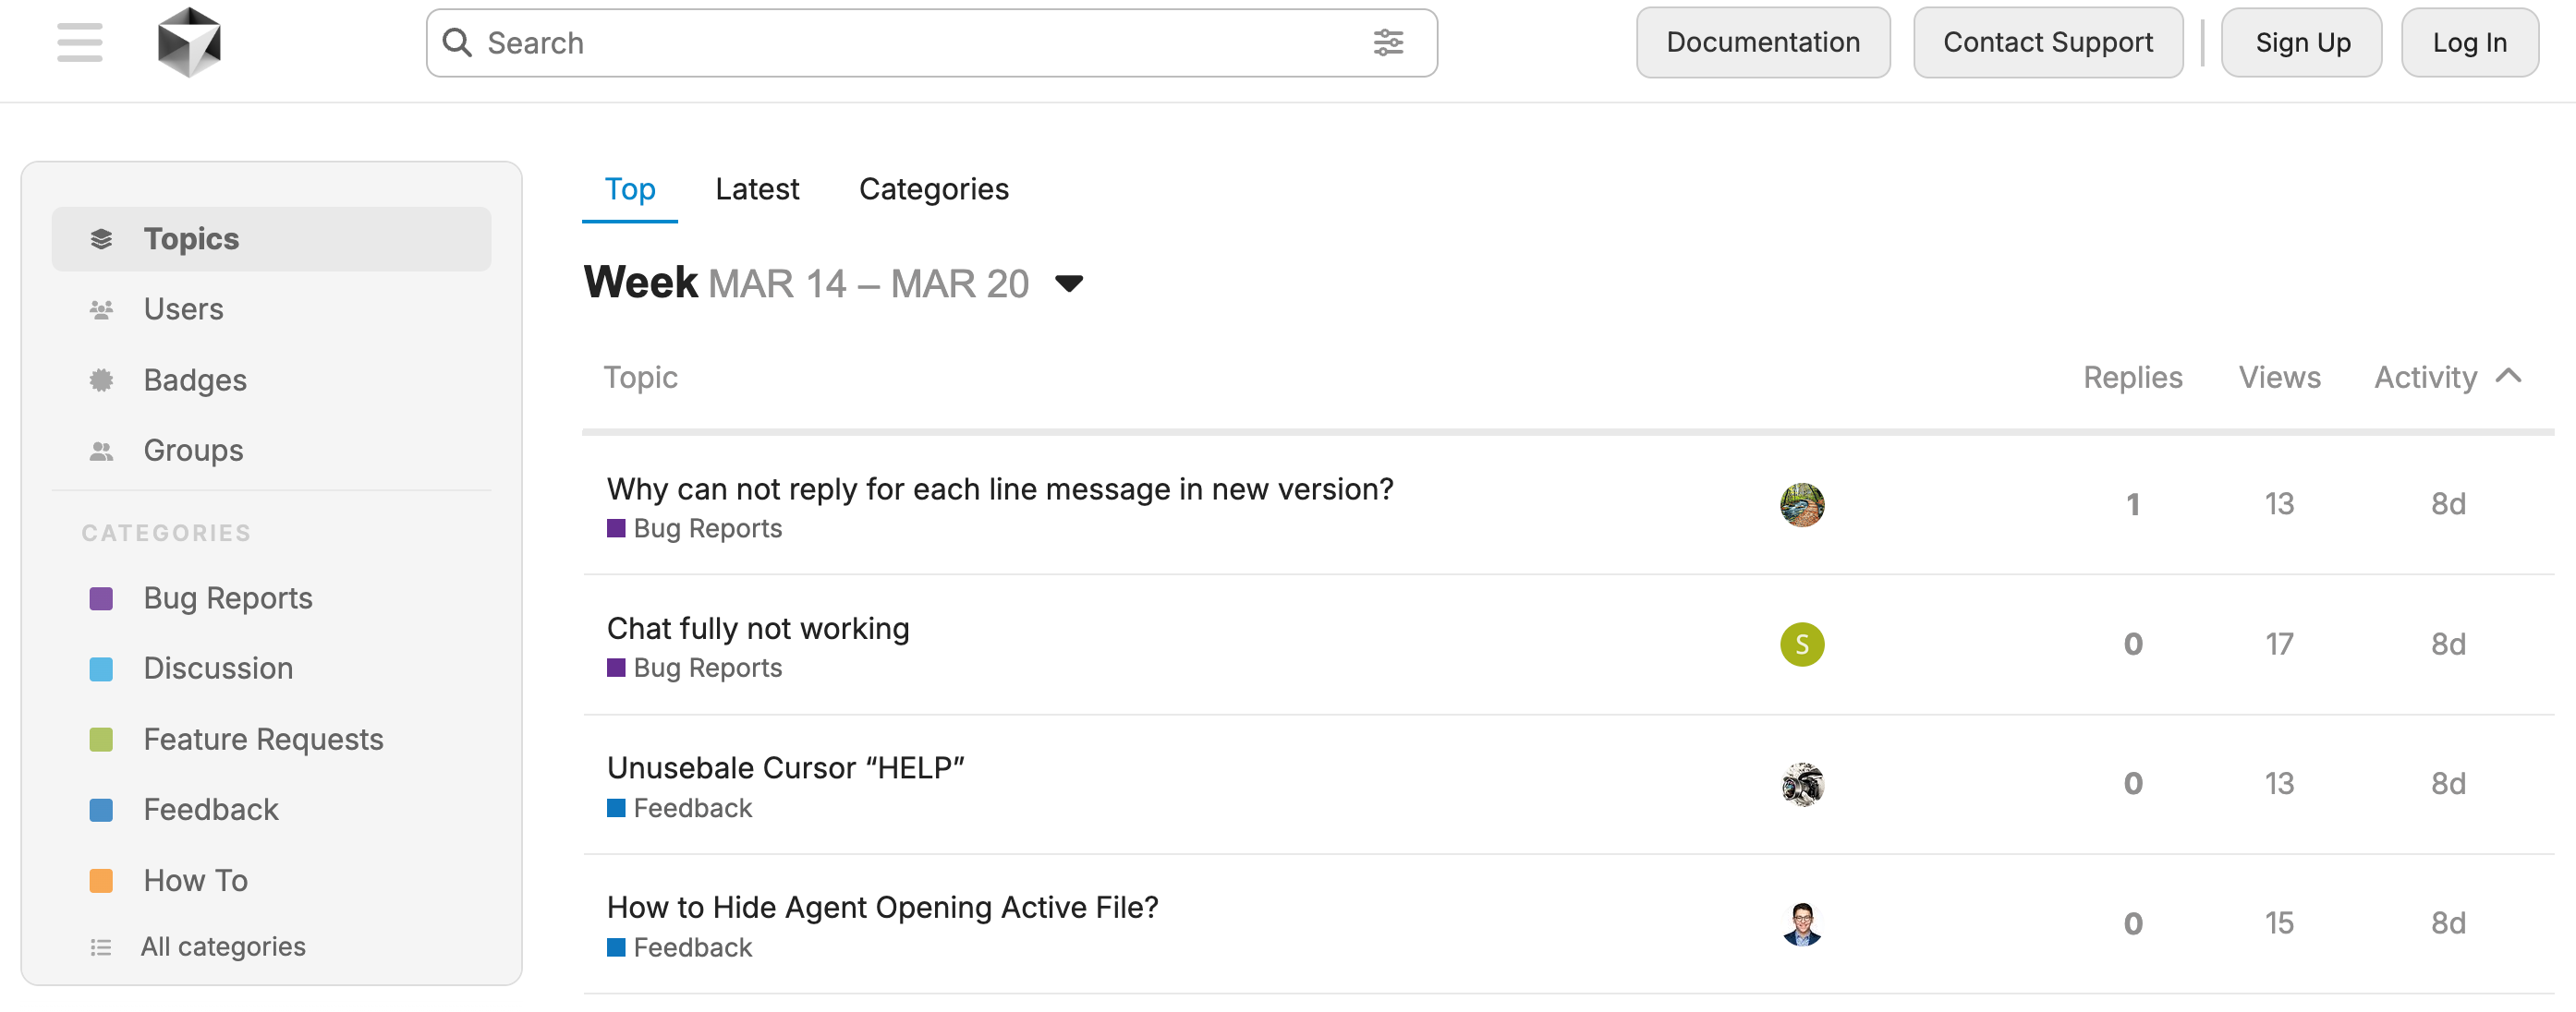Click into the Search field
Viewport: 2576px width, 1012px height.
tap(931, 42)
